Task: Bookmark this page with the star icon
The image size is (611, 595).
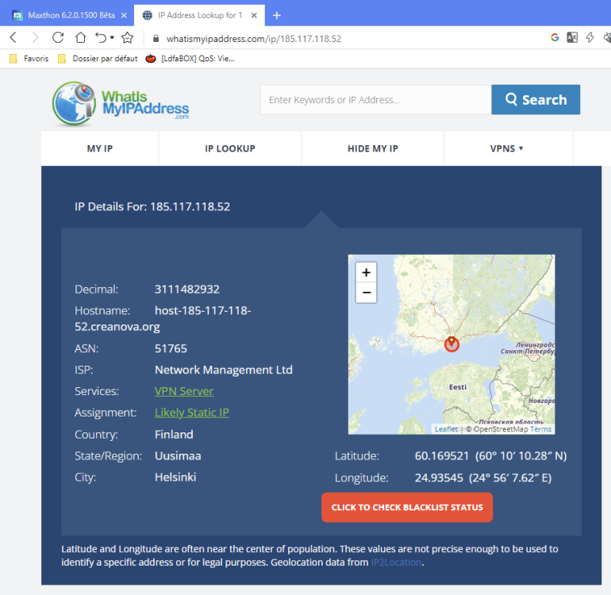Action: [x=127, y=37]
